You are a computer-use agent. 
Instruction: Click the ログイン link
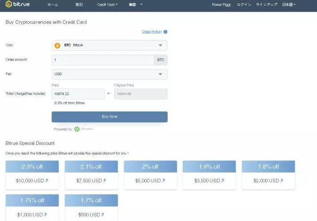tap(244, 5)
